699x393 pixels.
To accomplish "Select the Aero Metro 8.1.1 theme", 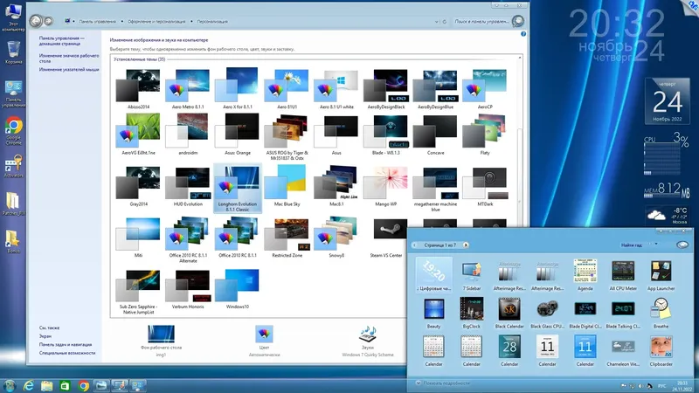I will 187,89.
